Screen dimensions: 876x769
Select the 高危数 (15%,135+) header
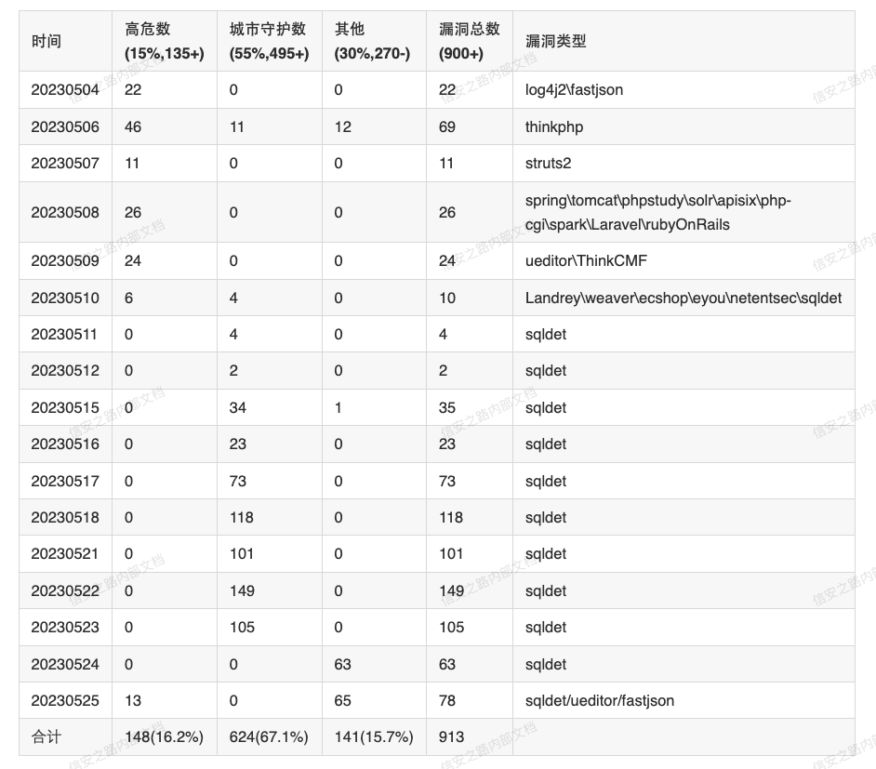(x=165, y=41)
